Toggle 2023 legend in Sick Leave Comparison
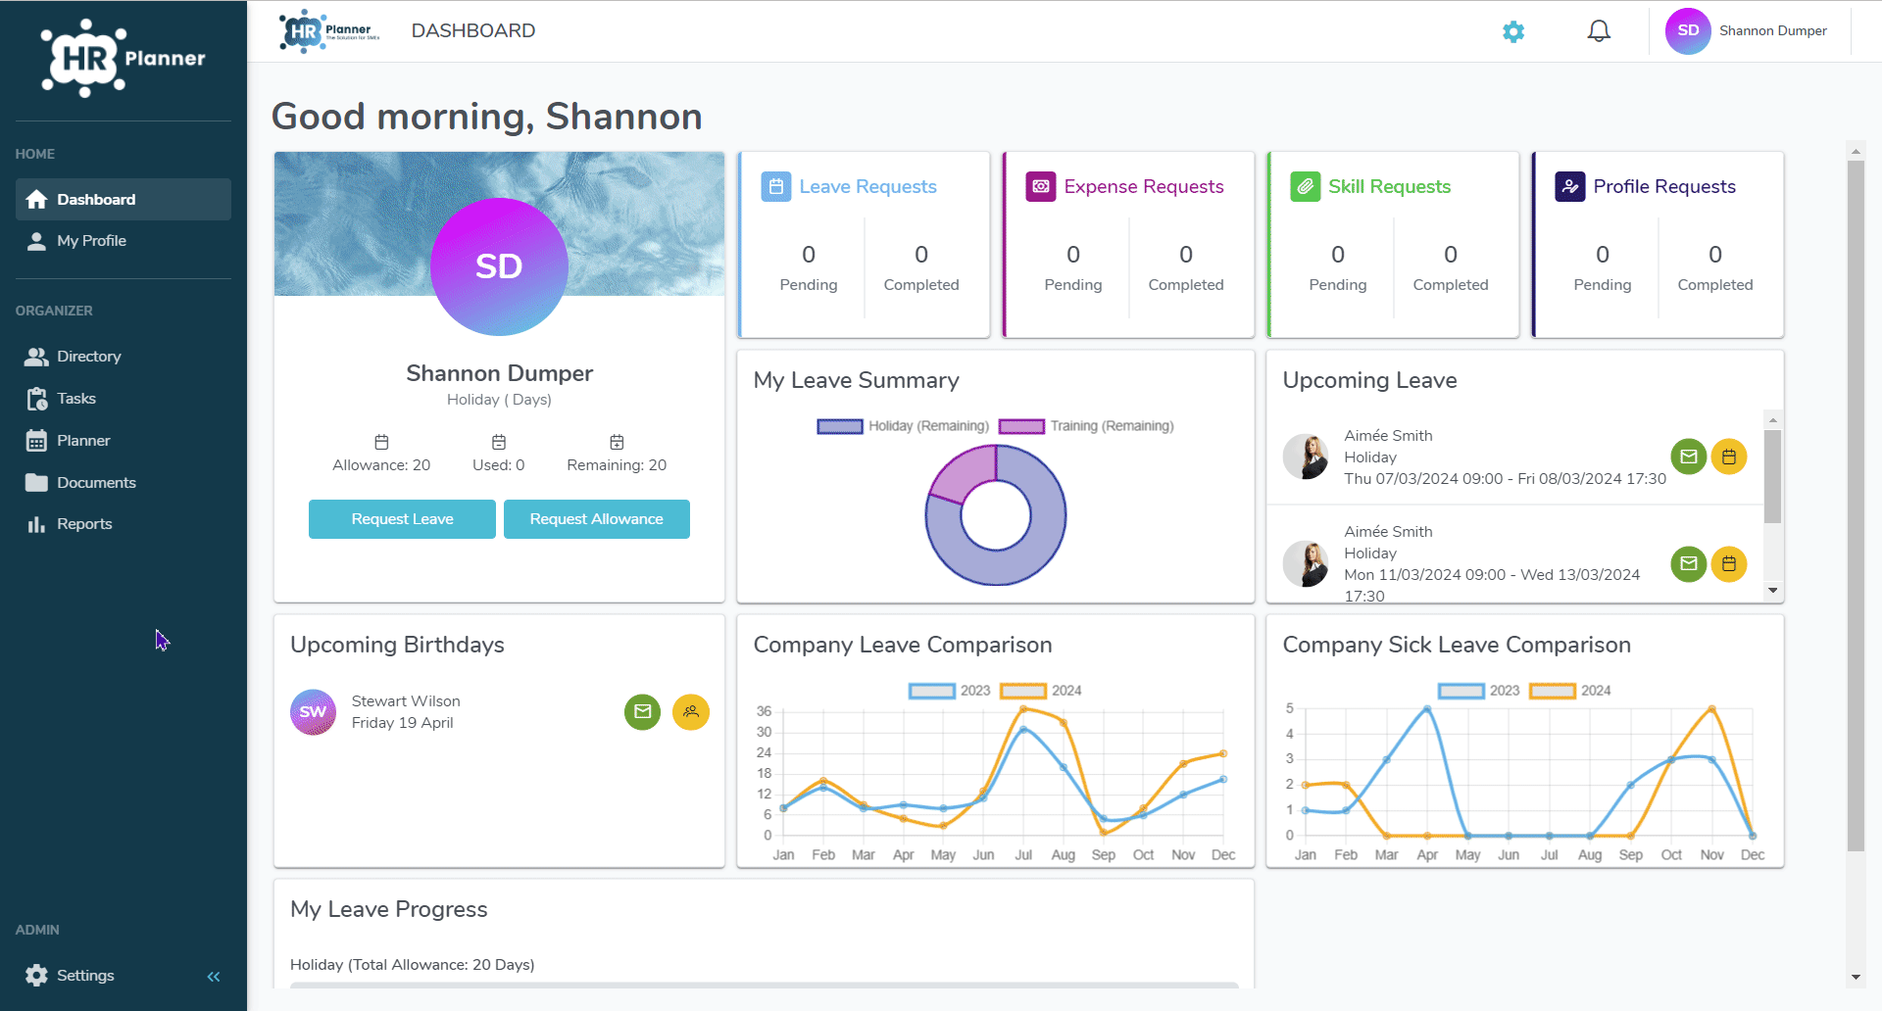This screenshot has width=1882, height=1011. pos(1479,691)
